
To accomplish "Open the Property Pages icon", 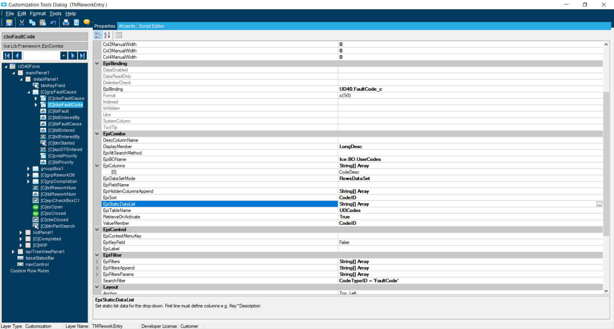I will (x=119, y=35).
